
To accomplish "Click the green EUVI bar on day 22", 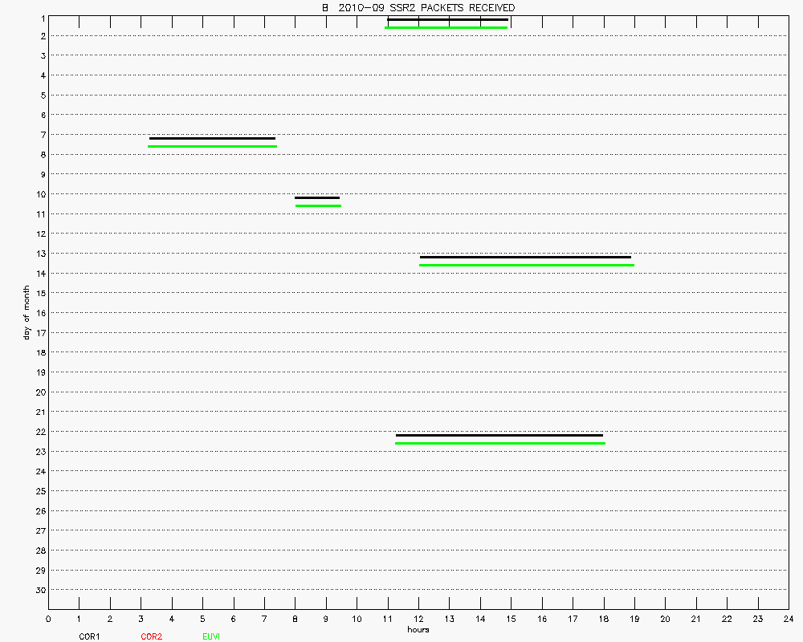I will (x=499, y=443).
